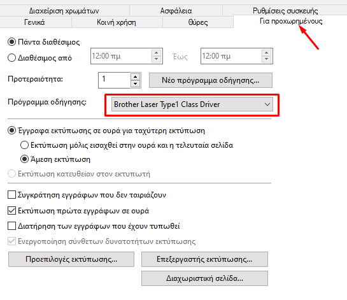This screenshot has width=347, height=300.
Task: Choose Εκτύπωση μόλις εισαχθεί και η τελευταία σελίδα
Action: point(24,145)
